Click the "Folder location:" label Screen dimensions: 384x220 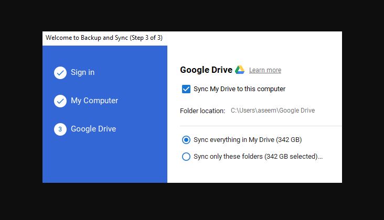click(202, 111)
